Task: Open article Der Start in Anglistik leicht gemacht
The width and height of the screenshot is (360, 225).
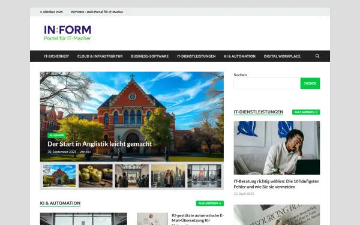Action: (x=100, y=144)
